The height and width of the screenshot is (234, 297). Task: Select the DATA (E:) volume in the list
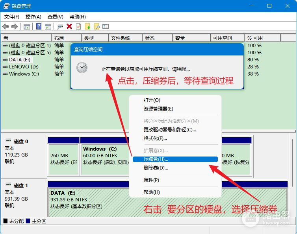tap(20, 60)
